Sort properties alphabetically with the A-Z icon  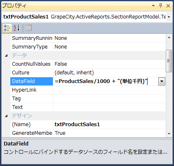(x=17, y=28)
